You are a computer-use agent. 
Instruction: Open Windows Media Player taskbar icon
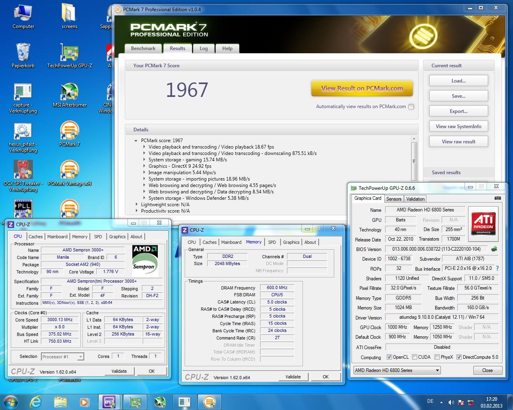pos(84,402)
